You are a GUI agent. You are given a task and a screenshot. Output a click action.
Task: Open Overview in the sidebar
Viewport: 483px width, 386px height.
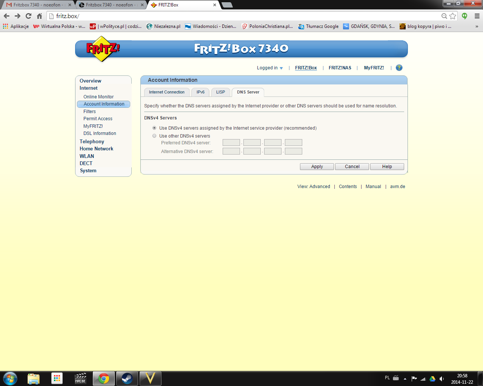pyautogui.click(x=91, y=81)
